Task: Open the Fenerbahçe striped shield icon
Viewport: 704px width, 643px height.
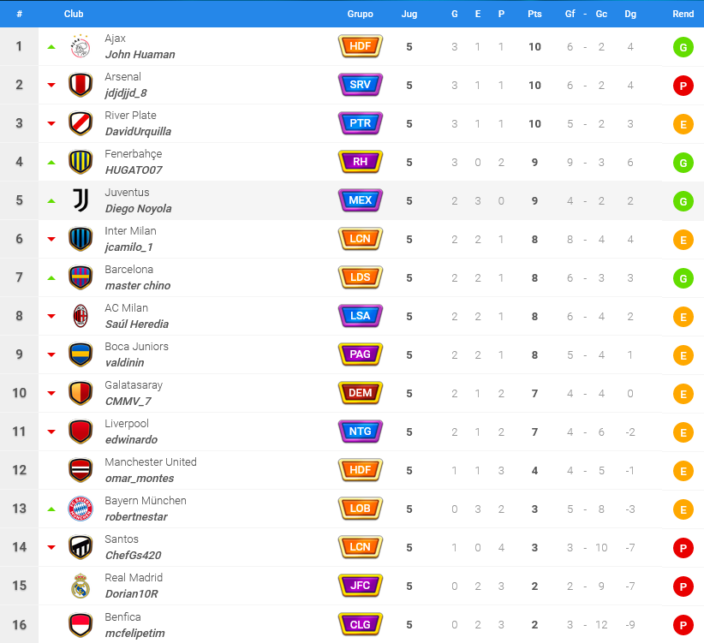Action: (x=81, y=162)
